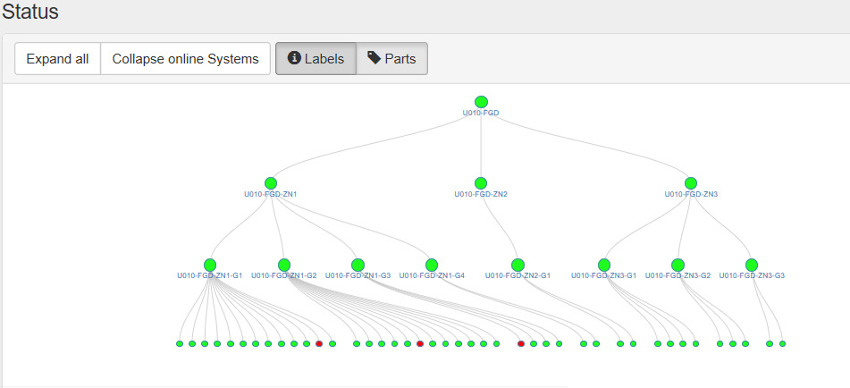Click the rightmost red leaf node
Screen dimensions: 850x388
(x=521, y=344)
